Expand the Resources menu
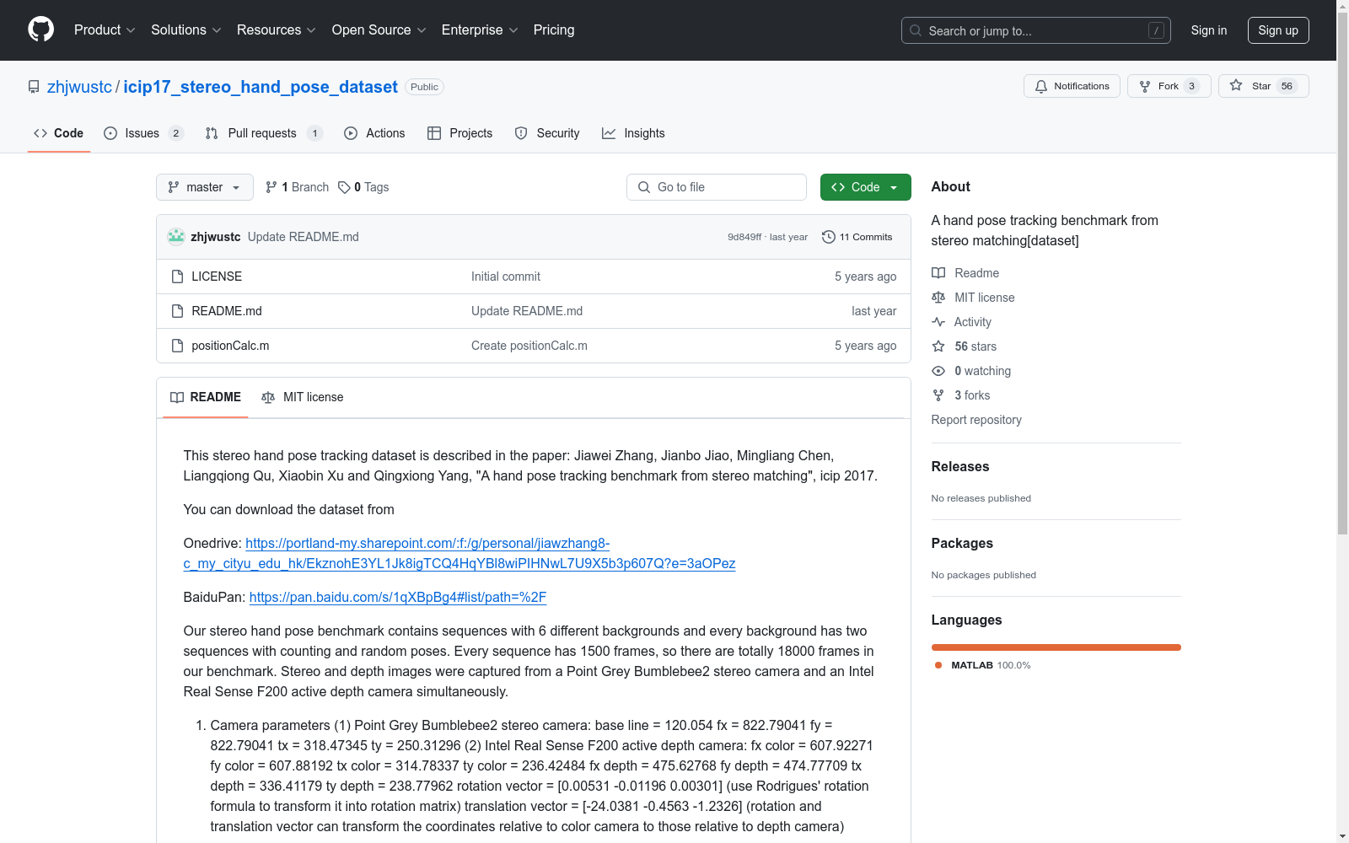 [x=277, y=30]
